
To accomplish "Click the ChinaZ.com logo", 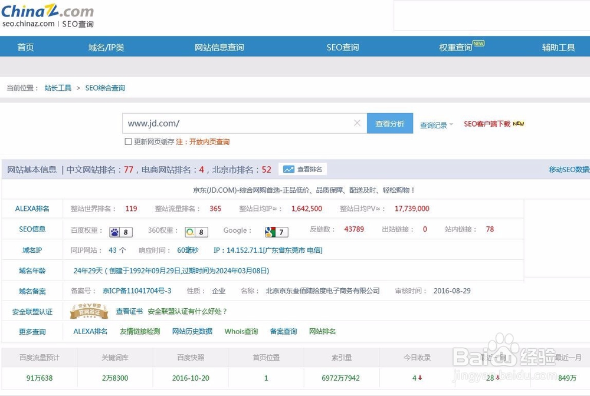I will pyautogui.click(x=47, y=15).
